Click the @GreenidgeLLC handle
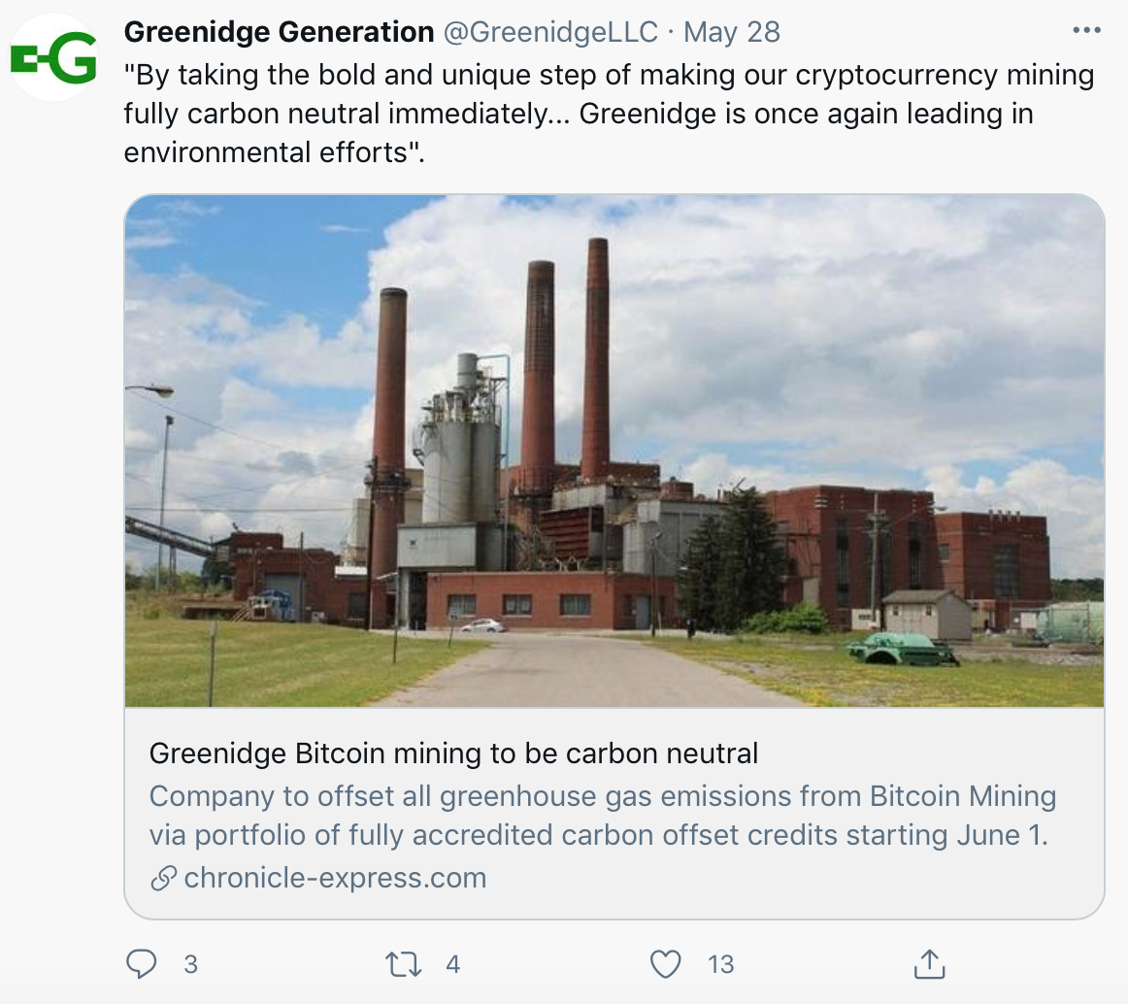The width and height of the screenshot is (1128, 1004). [550, 32]
